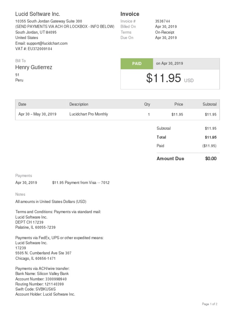
Task: Click the Amount Due $0.00 value
Action: point(211,159)
